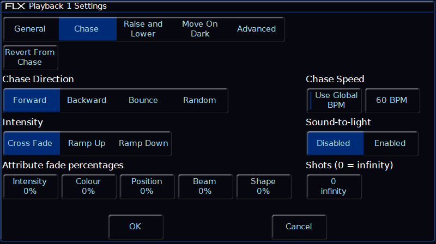This screenshot has width=436, height=244.
Task: Edit the 60 BPM chase speed
Action: click(392, 100)
